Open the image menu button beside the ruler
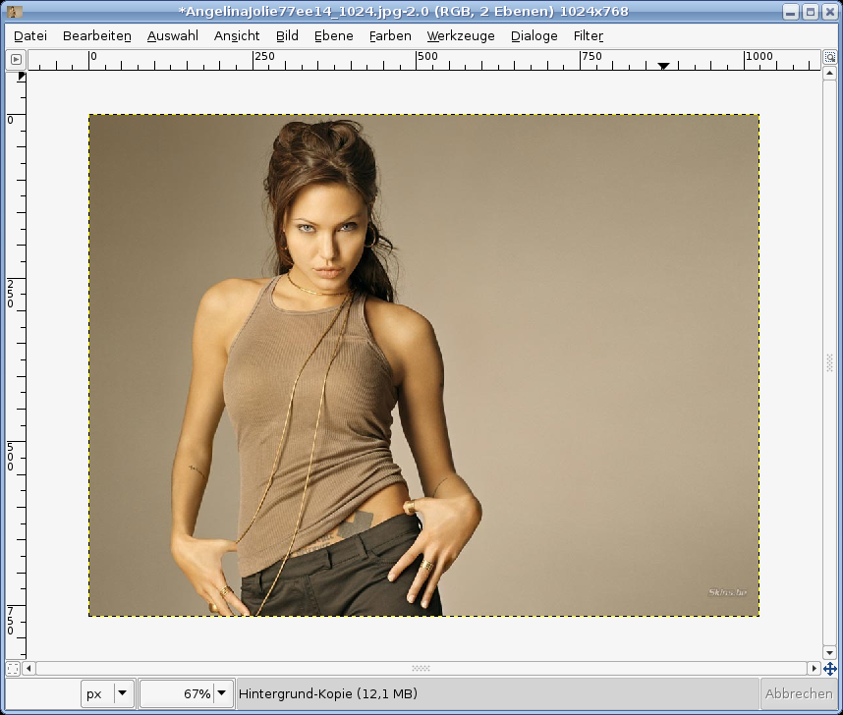This screenshot has height=715, width=843. click(x=16, y=60)
